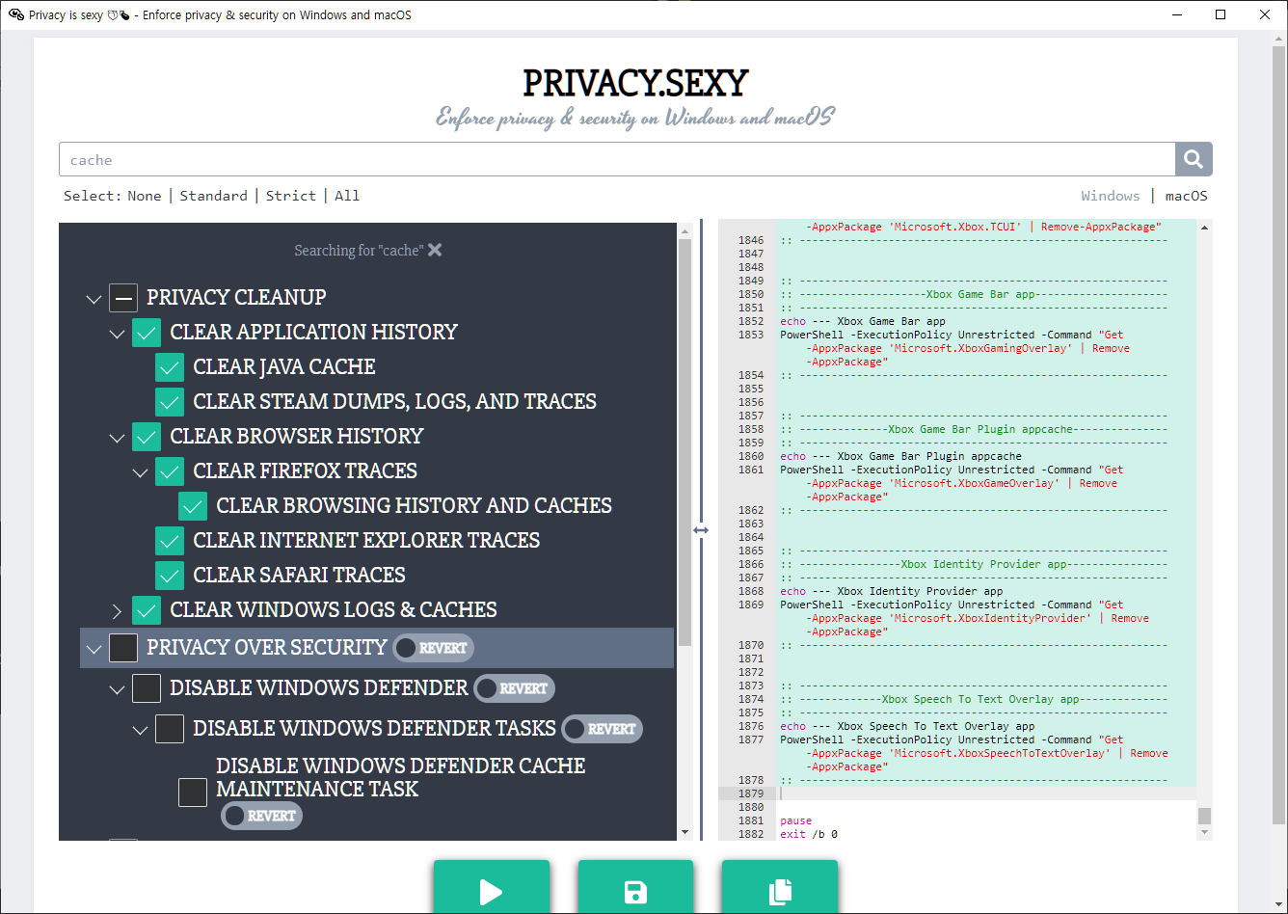Image resolution: width=1288 pixels, height=914 pixels.
Task: Select the Strict preset
Action: (x=291, y=196)
